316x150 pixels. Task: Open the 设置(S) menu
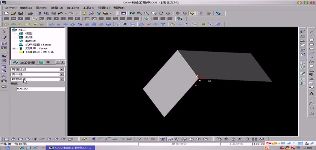pos(104,7)
